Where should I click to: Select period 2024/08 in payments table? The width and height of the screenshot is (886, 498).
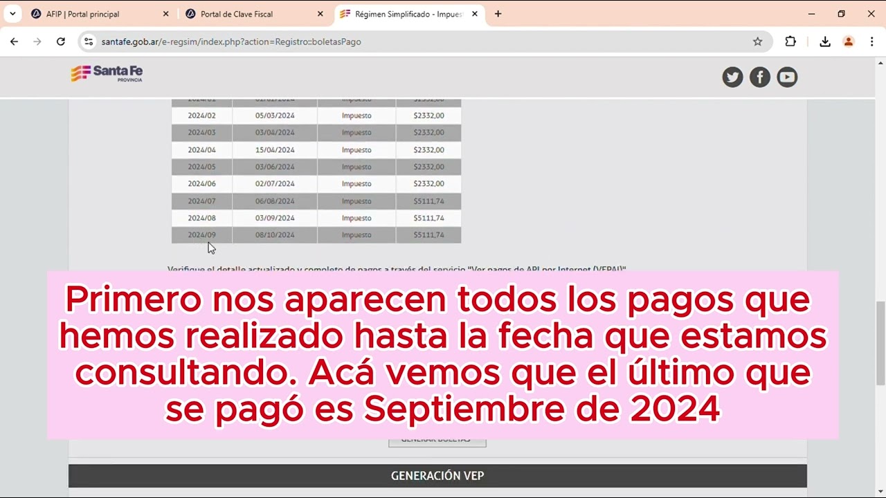201,218
